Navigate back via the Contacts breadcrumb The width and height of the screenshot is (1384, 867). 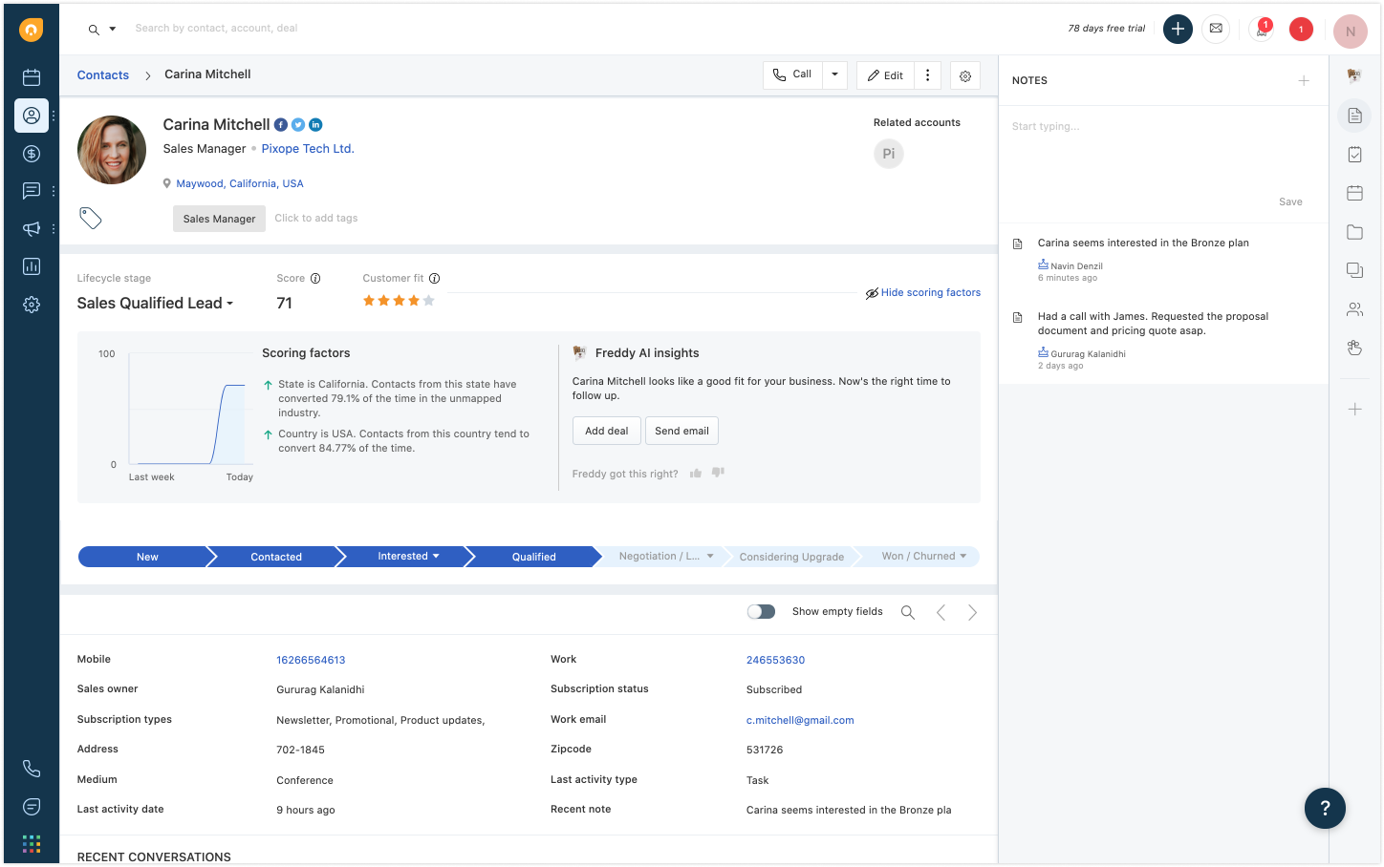click(102, 74)
